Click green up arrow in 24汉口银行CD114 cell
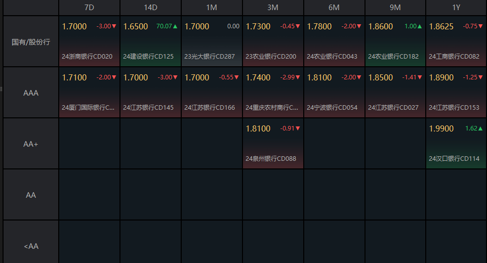 point(481,128)
